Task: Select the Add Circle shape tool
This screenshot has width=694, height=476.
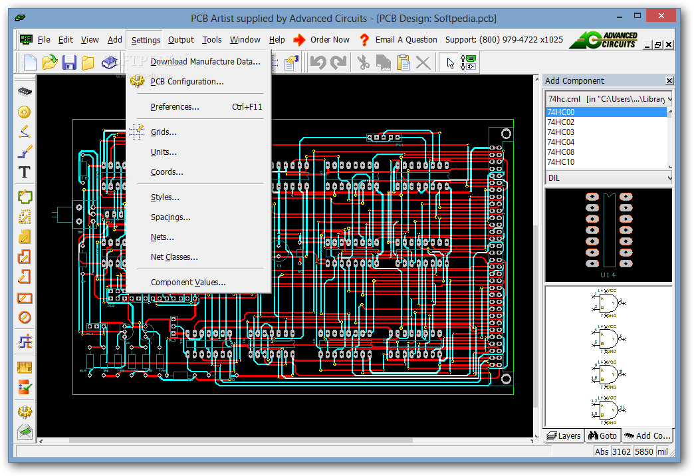Action: point(25,318)
